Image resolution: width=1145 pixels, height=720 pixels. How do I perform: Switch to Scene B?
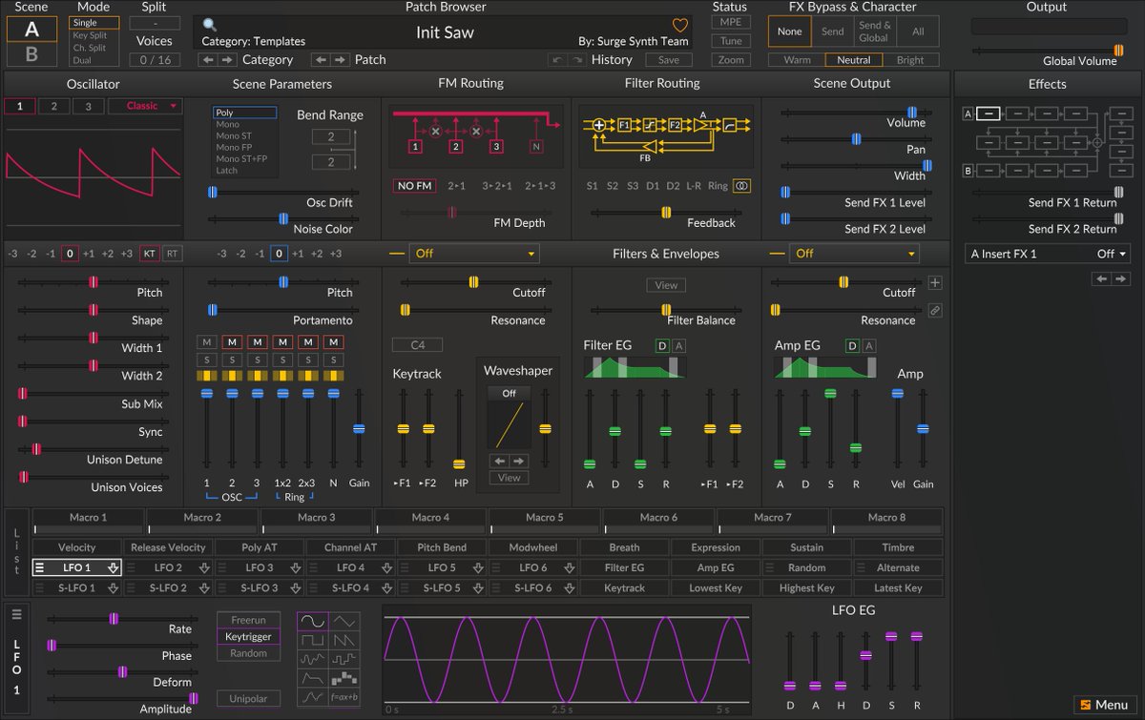31,54
